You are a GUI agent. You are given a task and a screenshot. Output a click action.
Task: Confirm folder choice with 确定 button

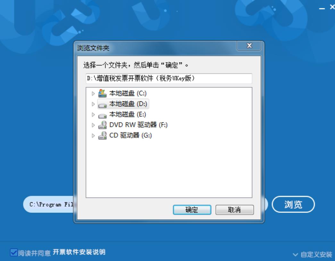tap(192, 210)
